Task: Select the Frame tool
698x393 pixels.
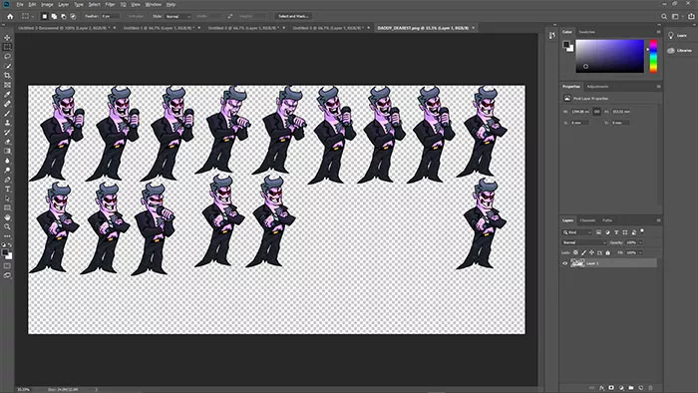Action: (x=7, y=85)
